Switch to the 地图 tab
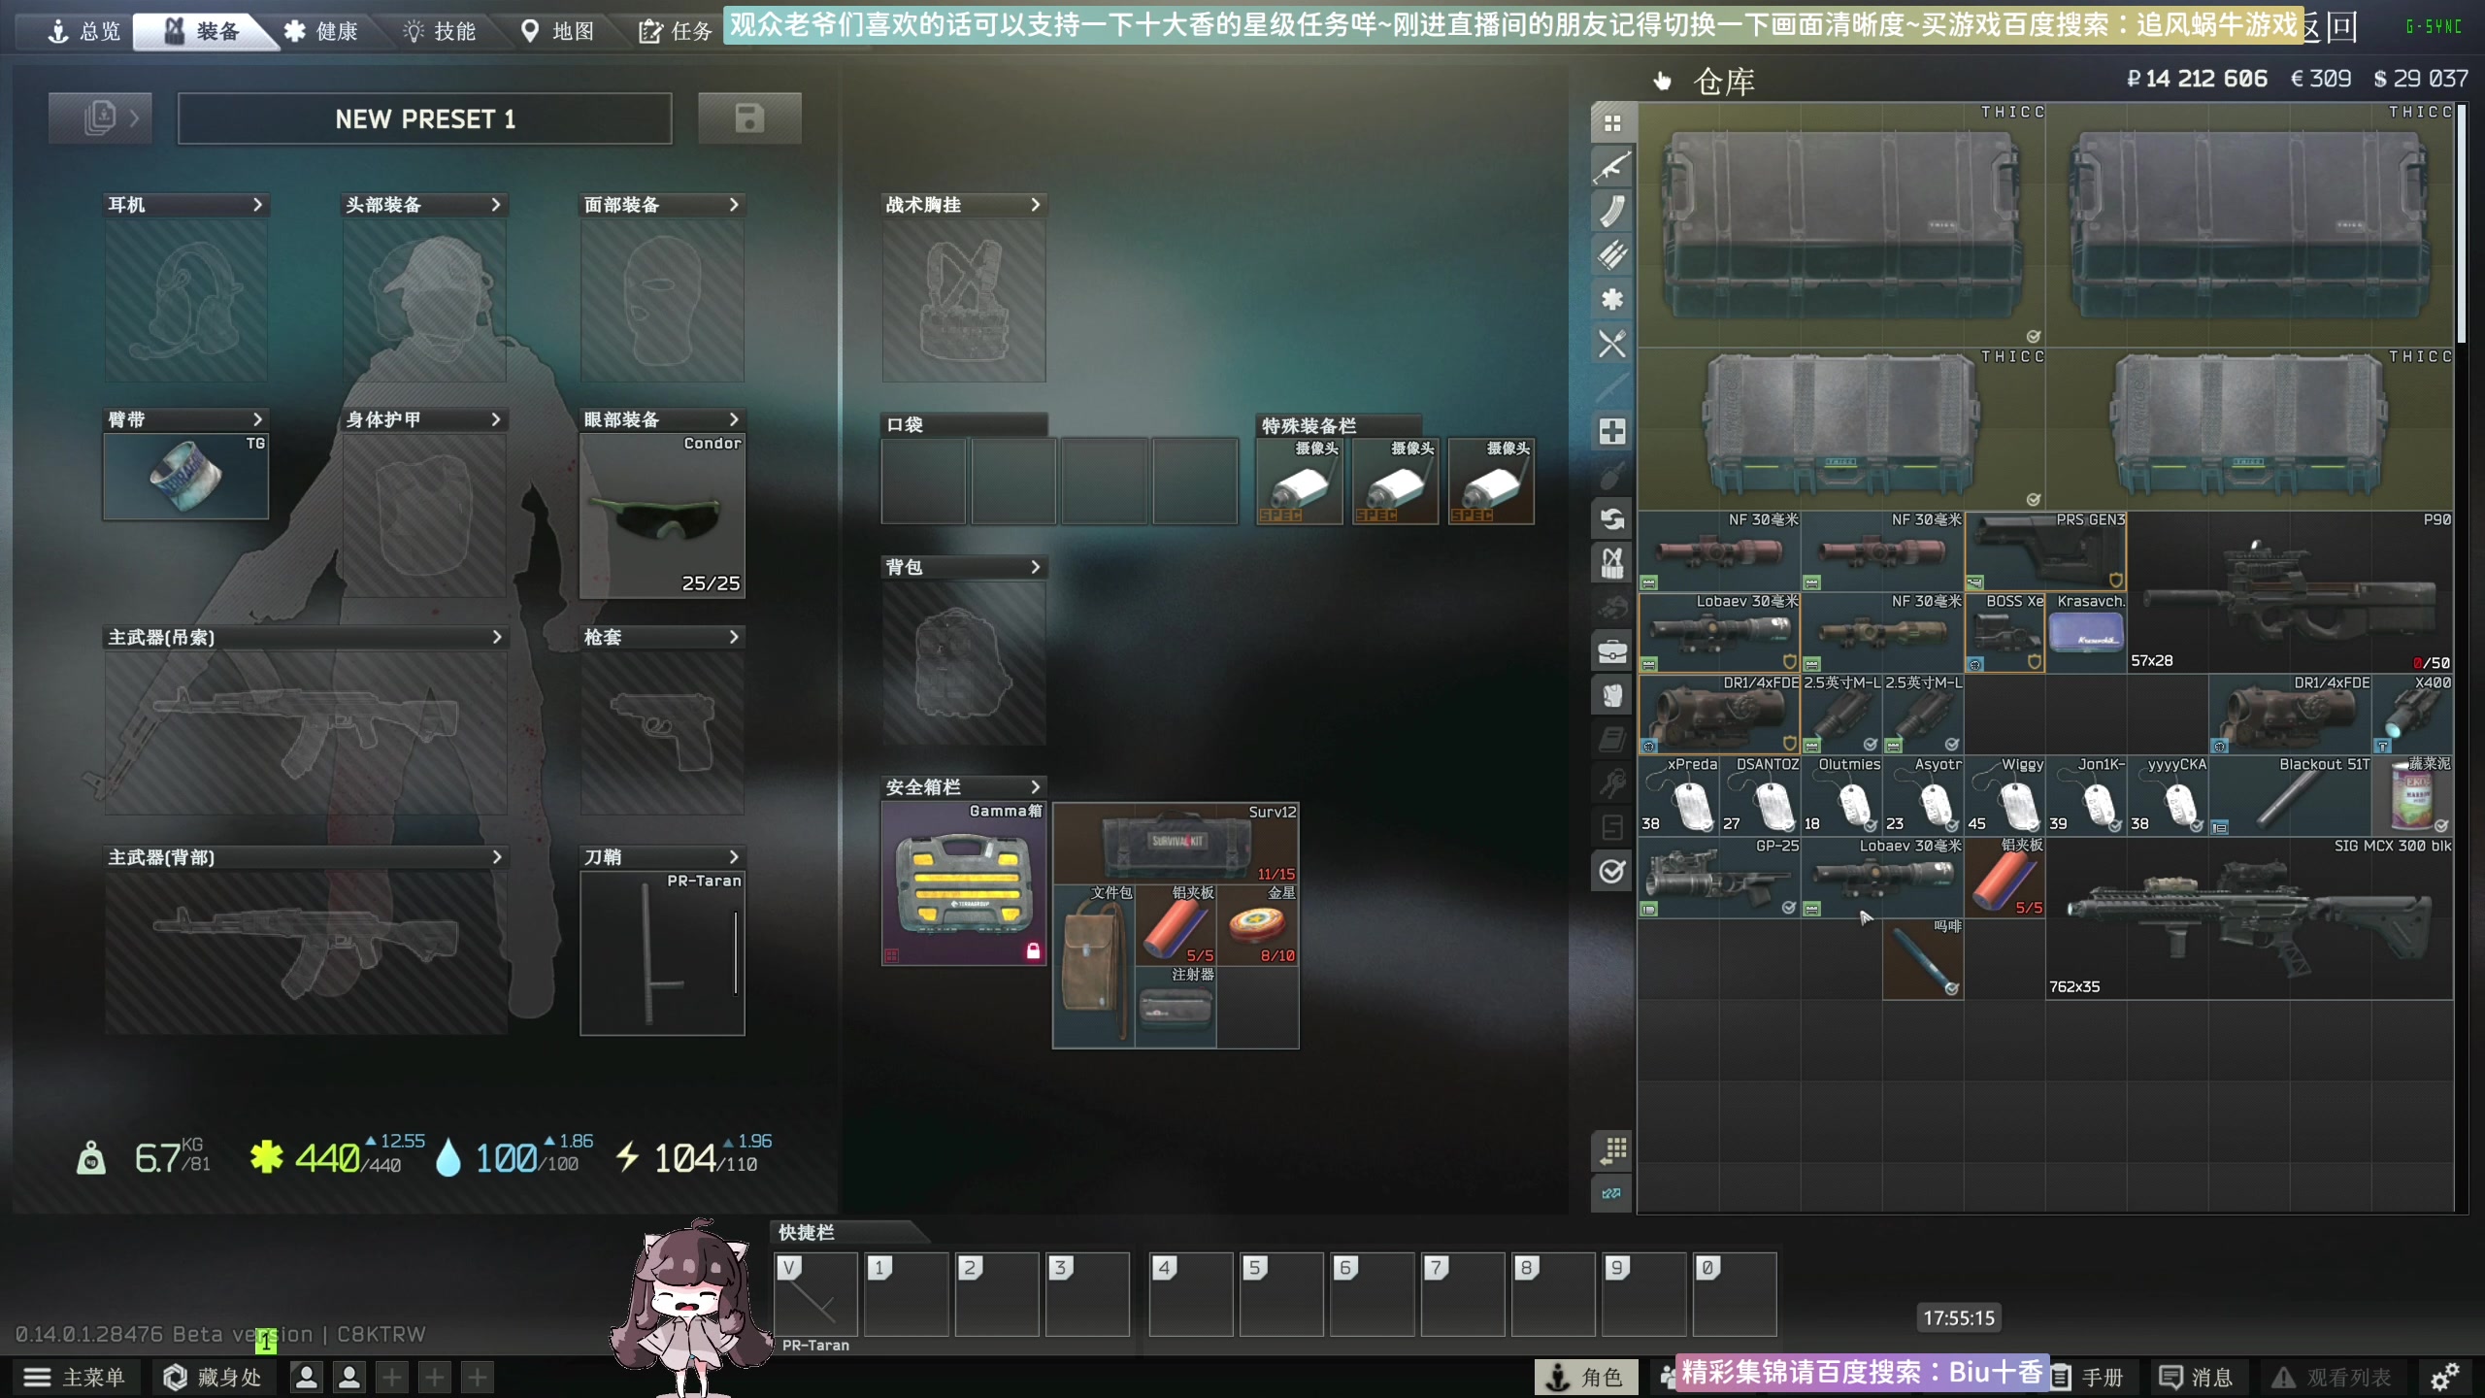This screenshot has height=1398, width=2485. 558,31
